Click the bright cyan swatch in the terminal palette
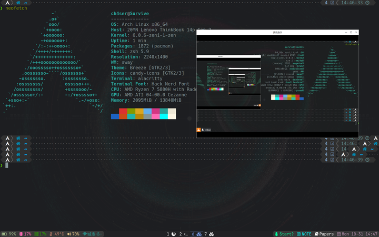Screen dimensions: 379x237 164,116
